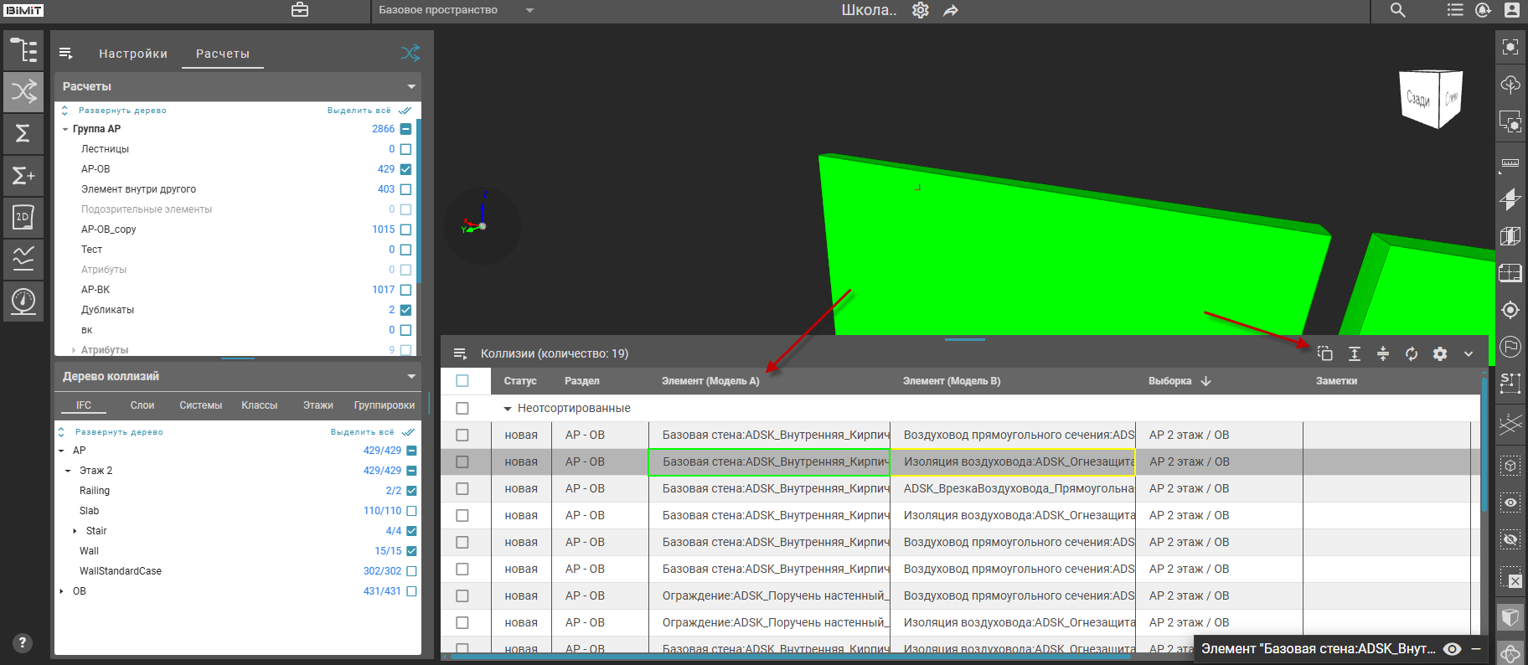Click the share arrow icon near project name

click(951, 11)
